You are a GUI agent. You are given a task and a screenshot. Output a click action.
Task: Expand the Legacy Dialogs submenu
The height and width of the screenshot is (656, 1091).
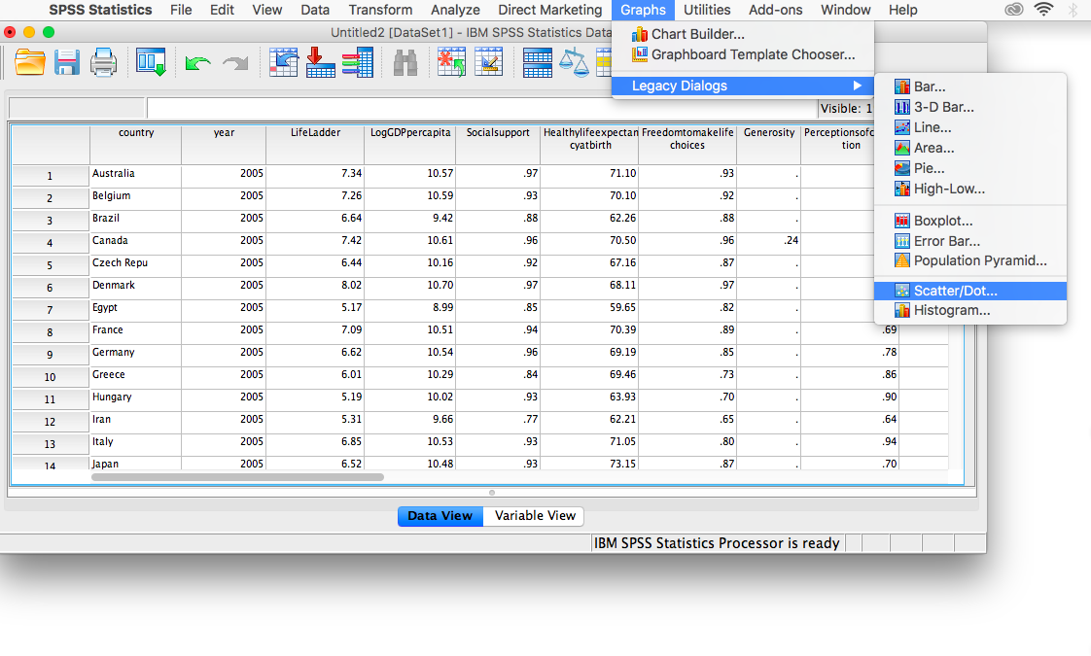pos(743,86)
